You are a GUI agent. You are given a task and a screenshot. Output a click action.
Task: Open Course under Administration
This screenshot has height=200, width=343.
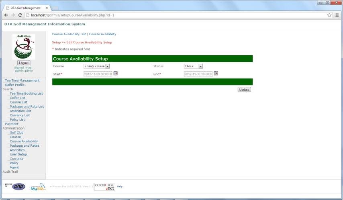(15, 137)
